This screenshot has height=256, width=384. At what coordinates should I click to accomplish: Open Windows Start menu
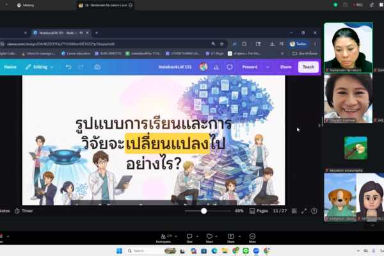pyautogui.click(x=119, y=251)
